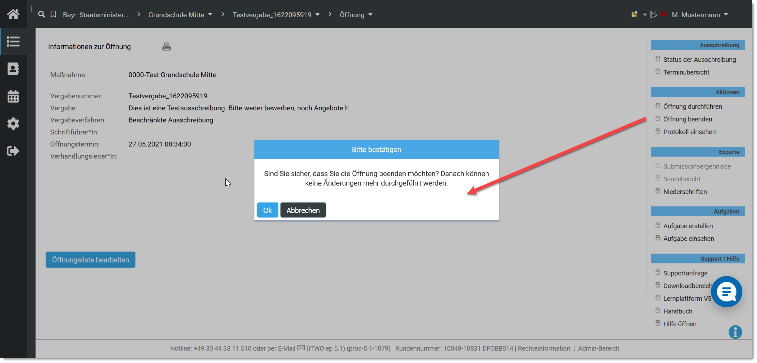Click the Informationen zur Öffnung heading
The height and width of the screenshot is (363, 757).
[x=89, y=47]
